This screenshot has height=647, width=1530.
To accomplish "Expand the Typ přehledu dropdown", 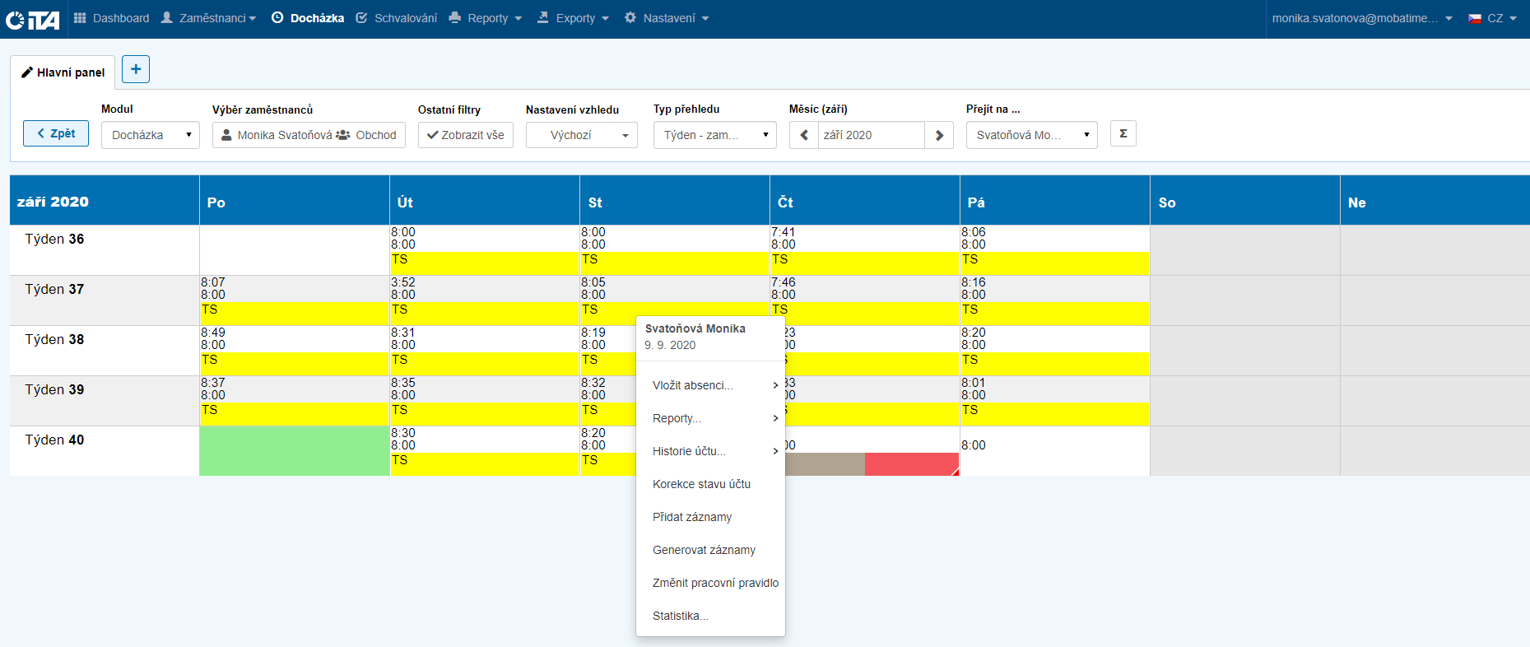I will click(714, 135).
